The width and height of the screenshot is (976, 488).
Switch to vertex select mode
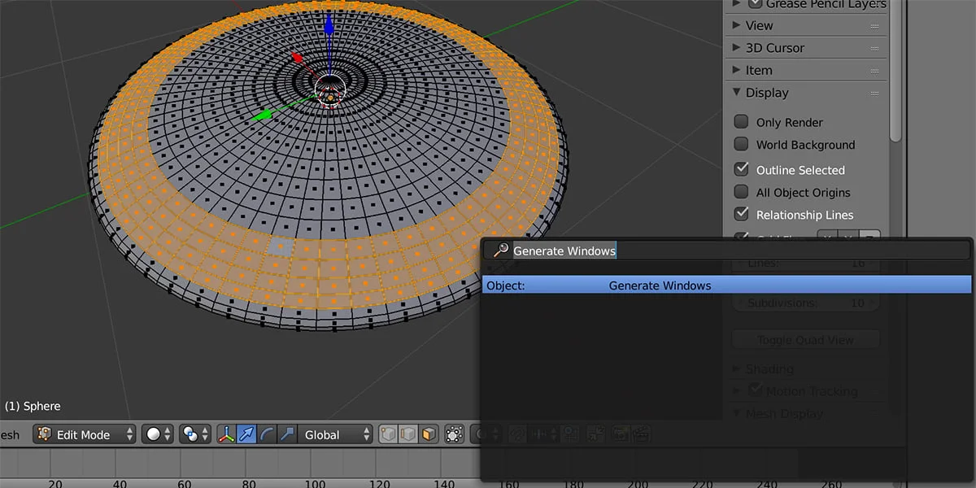[388, 434]
